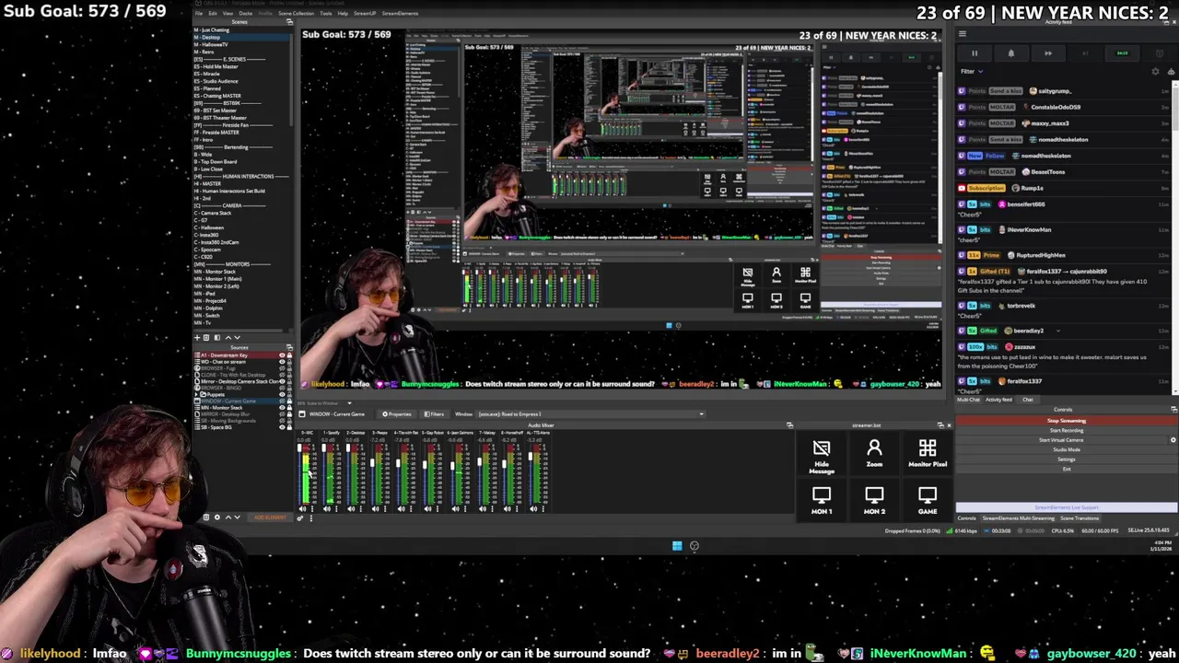1179x663 pixels.
Task: Move scene down with the Scenes arrow
Action: click(238, 338)
